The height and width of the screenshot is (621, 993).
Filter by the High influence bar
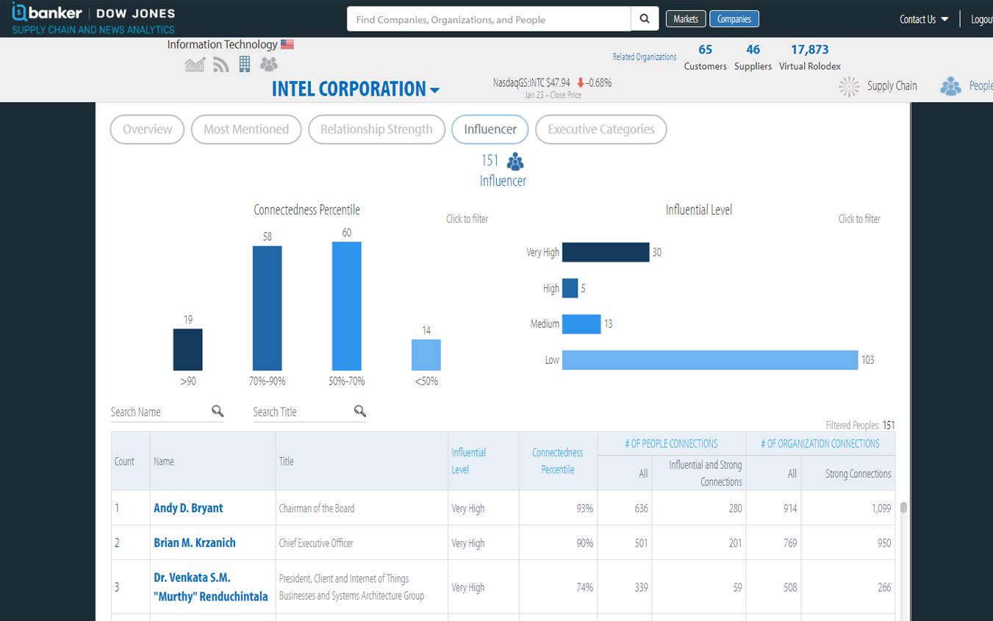(x=570, y=288)
